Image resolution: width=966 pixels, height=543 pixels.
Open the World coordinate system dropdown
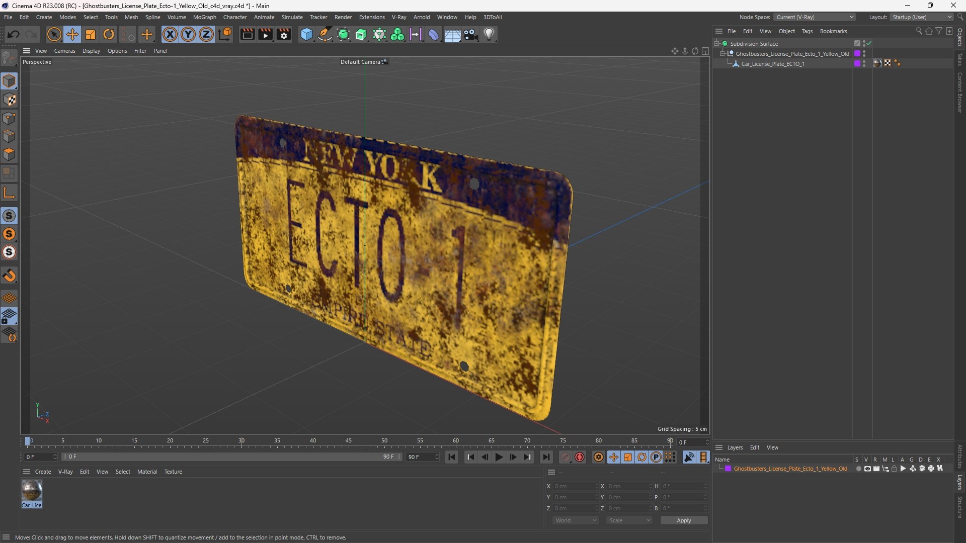[x=576, y=520]
